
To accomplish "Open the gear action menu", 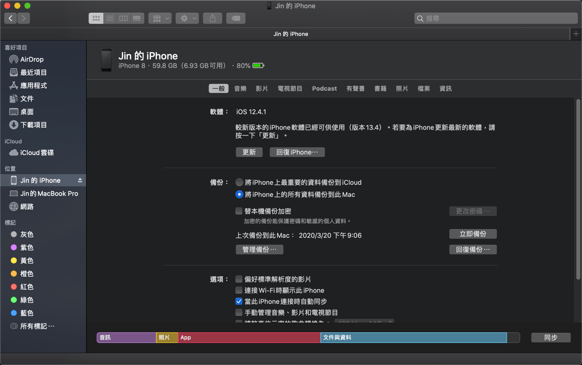I will pos(187,18).
